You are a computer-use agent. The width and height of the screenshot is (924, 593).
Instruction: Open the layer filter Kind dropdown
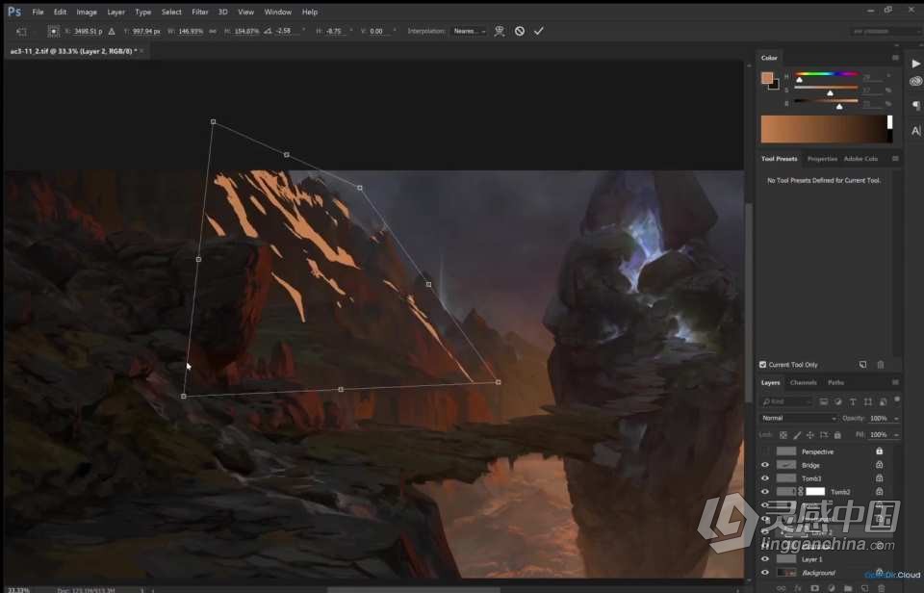click(786, 402)
